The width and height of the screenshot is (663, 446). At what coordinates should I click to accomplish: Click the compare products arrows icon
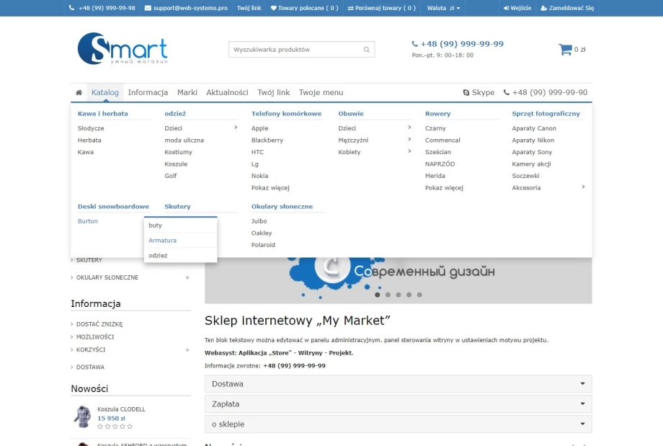350,8
